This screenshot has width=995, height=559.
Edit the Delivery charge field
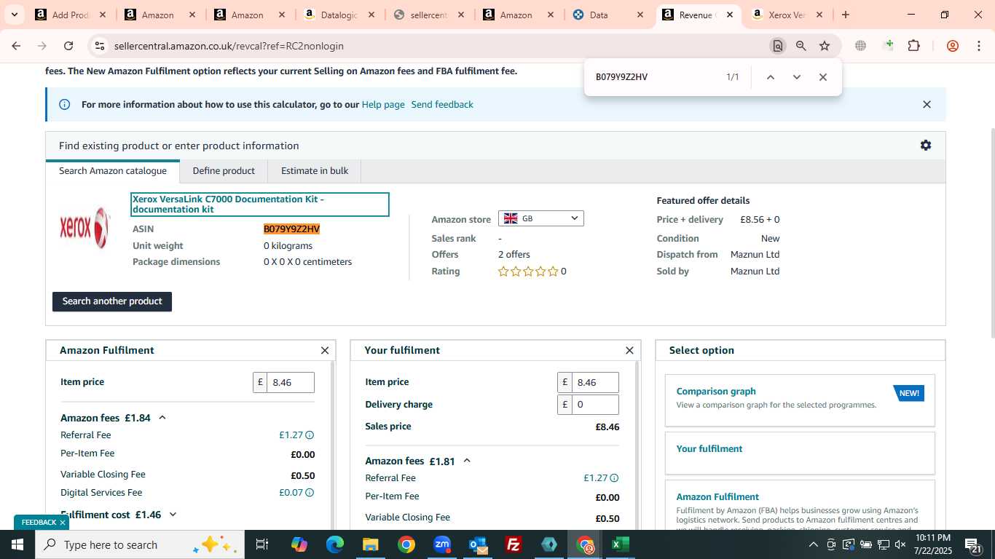point(595,405)
